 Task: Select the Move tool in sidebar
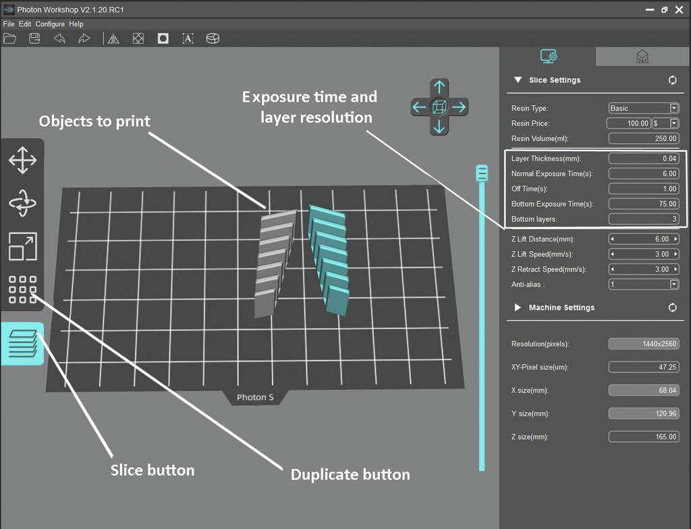[x=22, y=160]
